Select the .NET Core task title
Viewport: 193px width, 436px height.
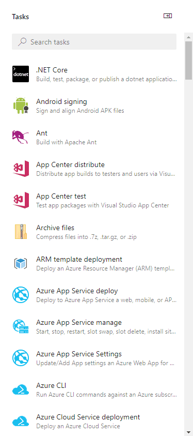pyautogui.click(x=52, y=70)
